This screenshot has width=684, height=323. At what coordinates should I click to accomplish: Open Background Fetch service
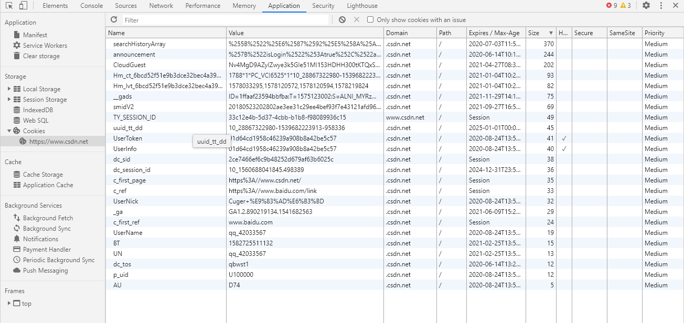pyautogui.click(x=48, y=218)
